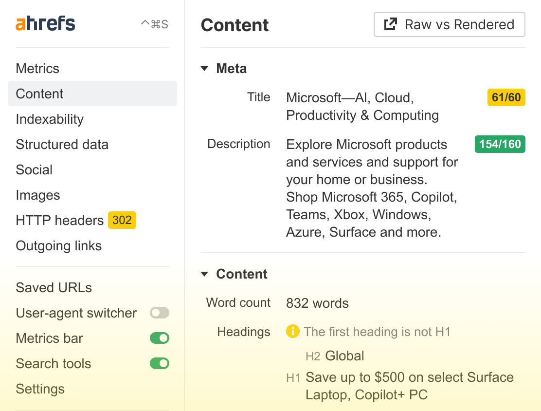
Task: Open HTTP headers section
Action: pyautogui.click(x=60, y=220)
